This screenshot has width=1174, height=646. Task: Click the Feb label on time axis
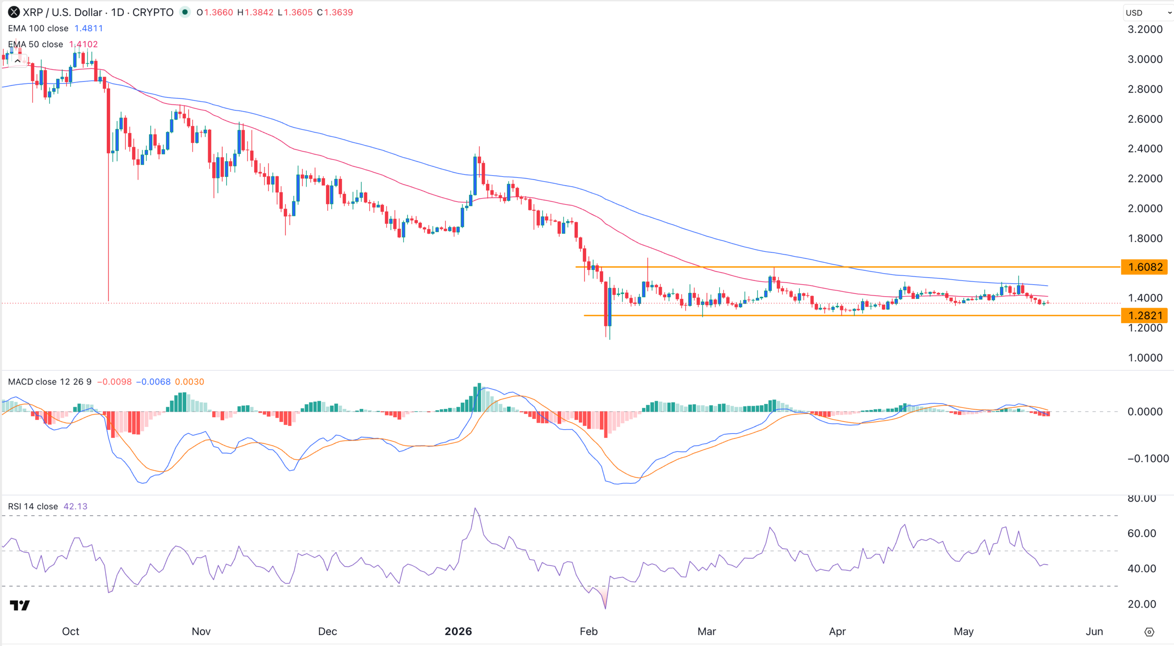588,631
